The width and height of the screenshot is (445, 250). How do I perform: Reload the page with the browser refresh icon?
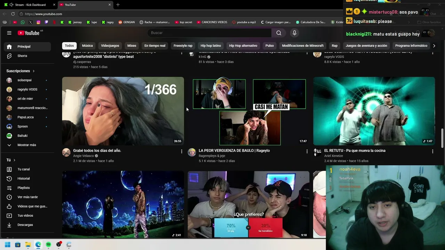[x=13, y=14]
